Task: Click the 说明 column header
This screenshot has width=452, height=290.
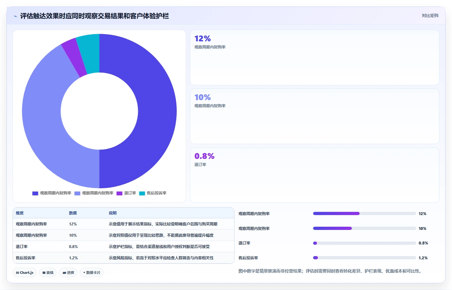Action: [x=112, y=213]
